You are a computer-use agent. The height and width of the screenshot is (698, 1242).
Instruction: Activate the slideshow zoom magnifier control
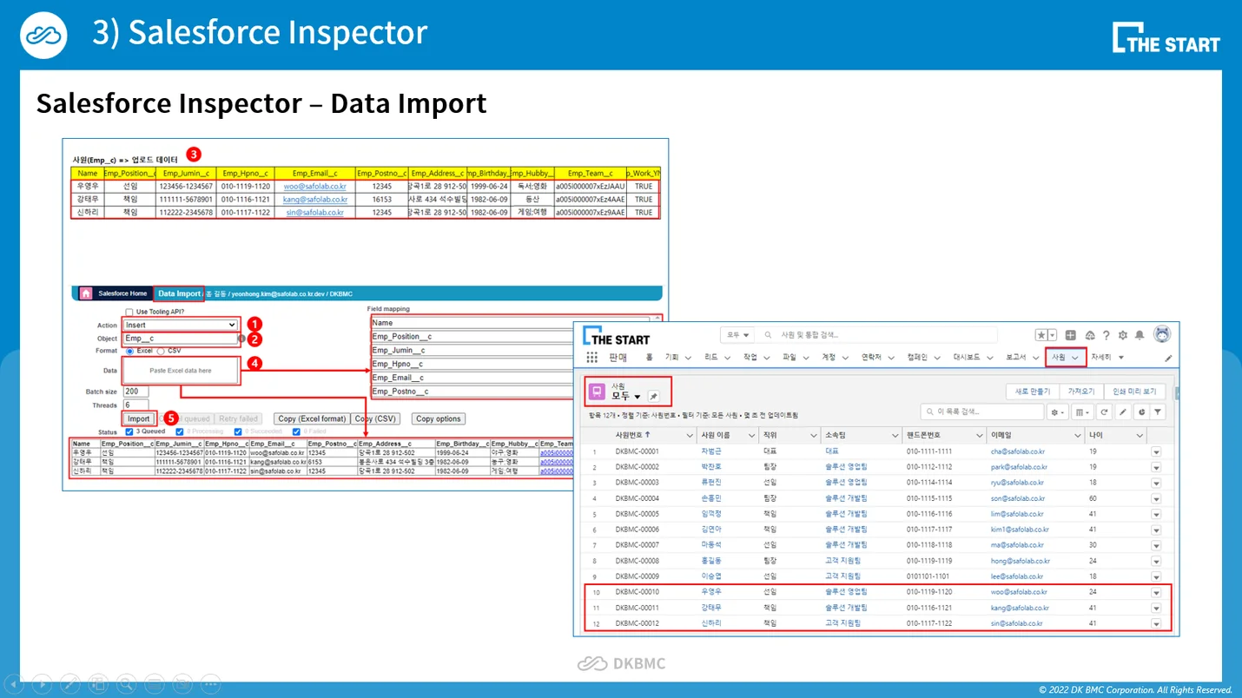[126, 683]
